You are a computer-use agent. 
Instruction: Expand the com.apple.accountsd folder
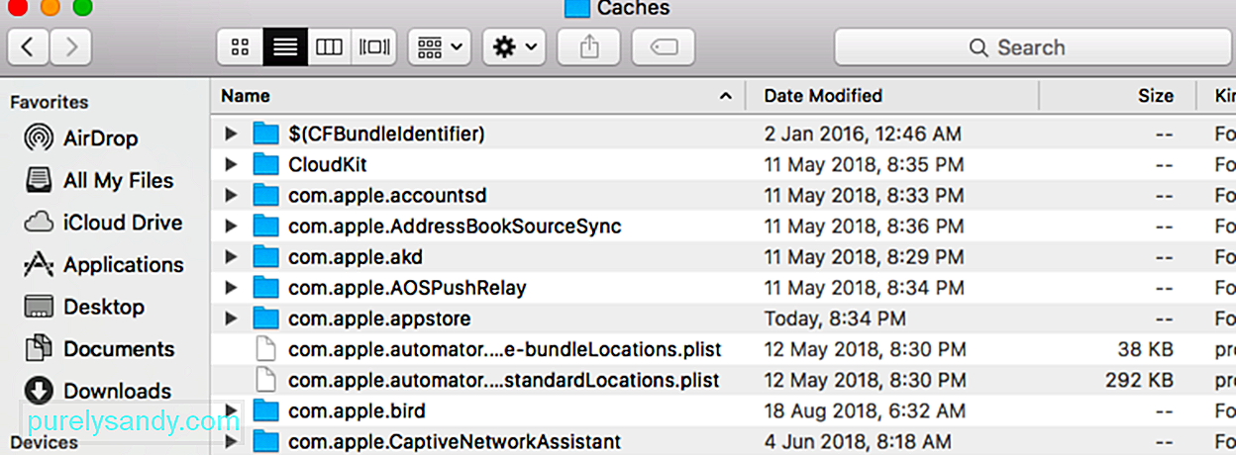232,196
